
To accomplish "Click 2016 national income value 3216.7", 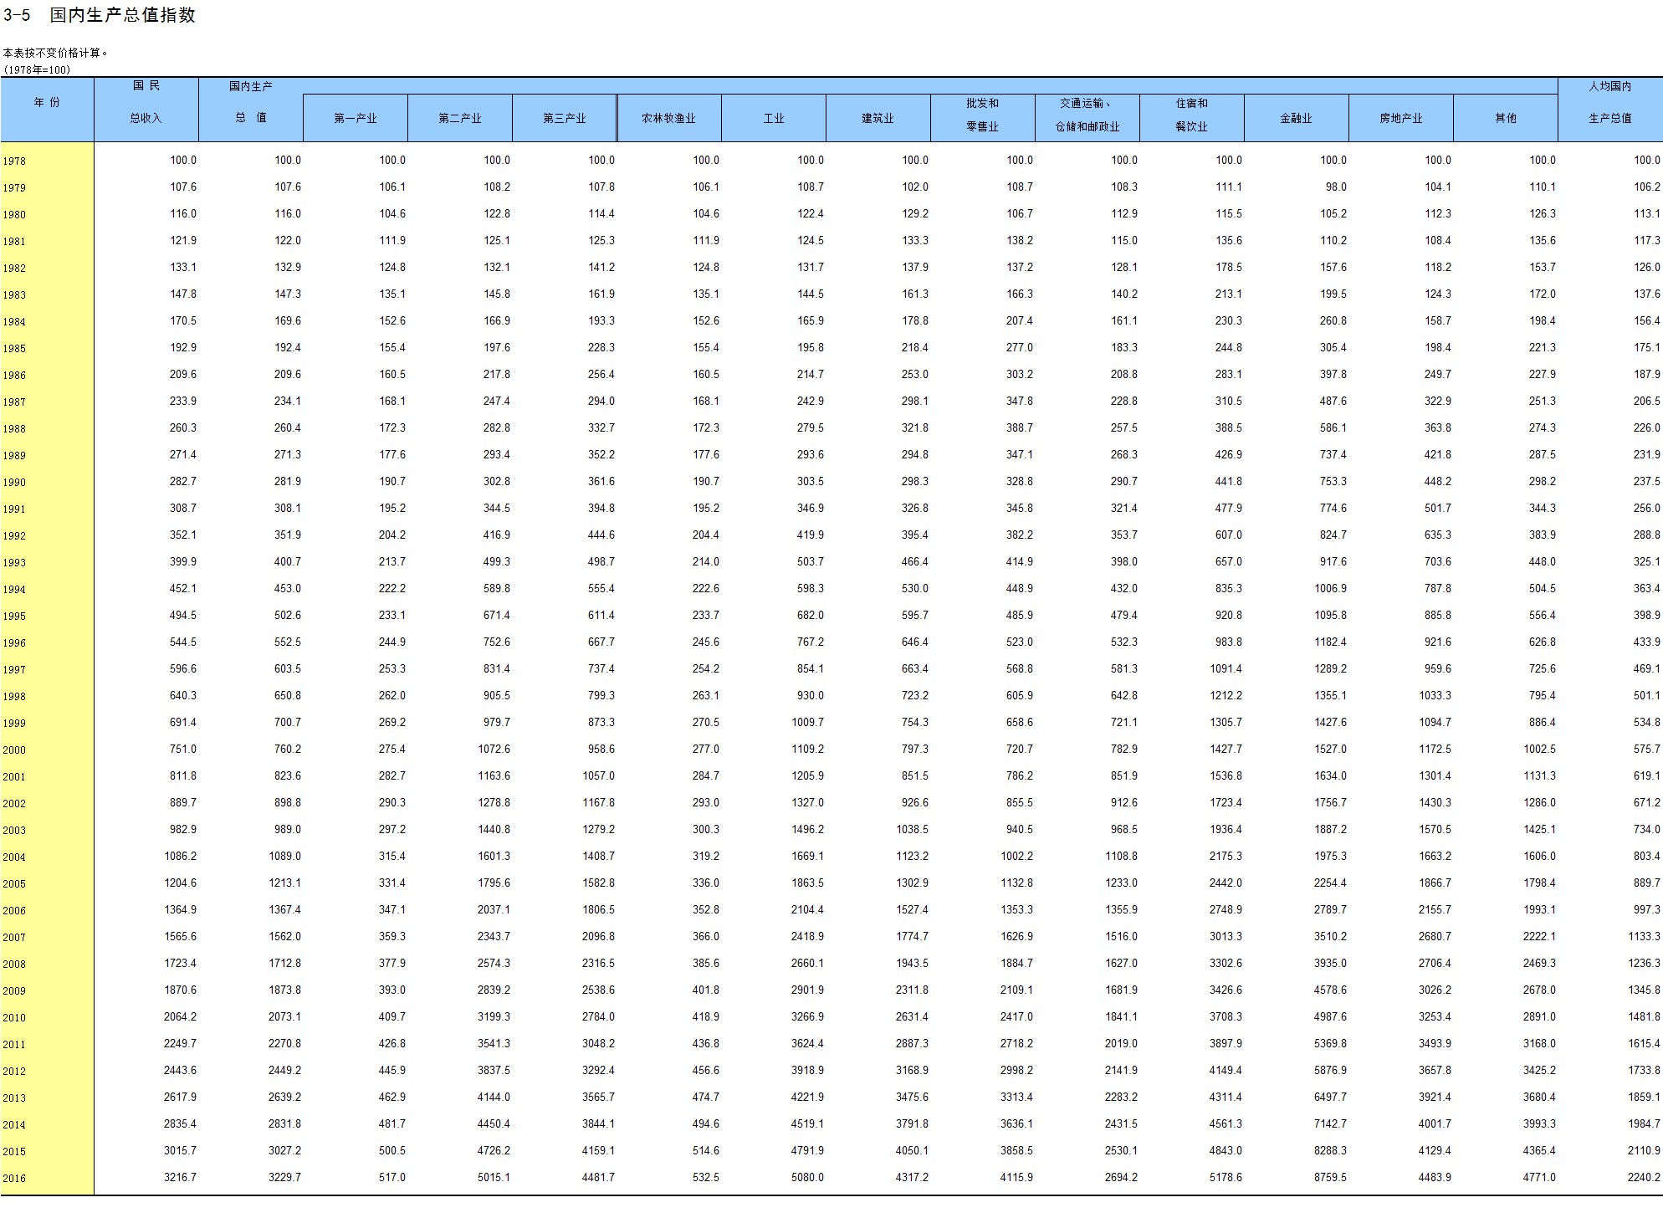I will 180,1177.
